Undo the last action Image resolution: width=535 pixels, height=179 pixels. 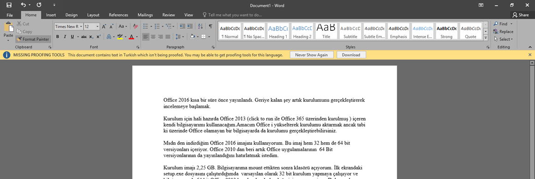click(23, 5)
